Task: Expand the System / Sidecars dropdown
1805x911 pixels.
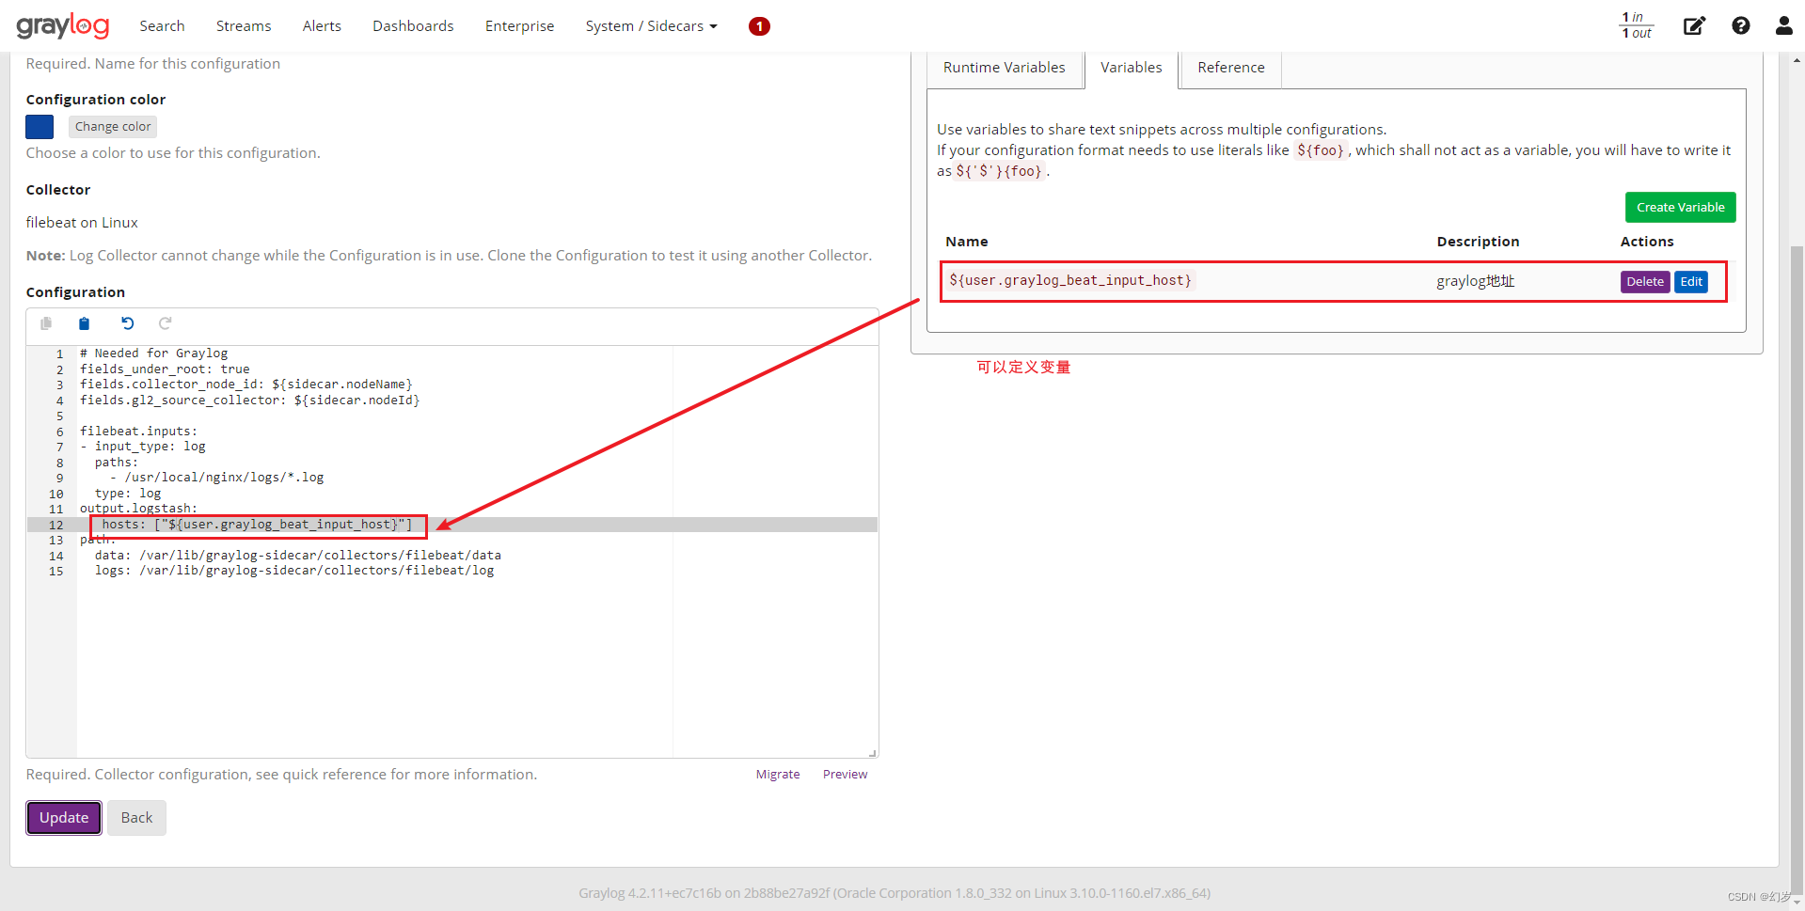Action: pyautogui.click(x=651, y=25)
